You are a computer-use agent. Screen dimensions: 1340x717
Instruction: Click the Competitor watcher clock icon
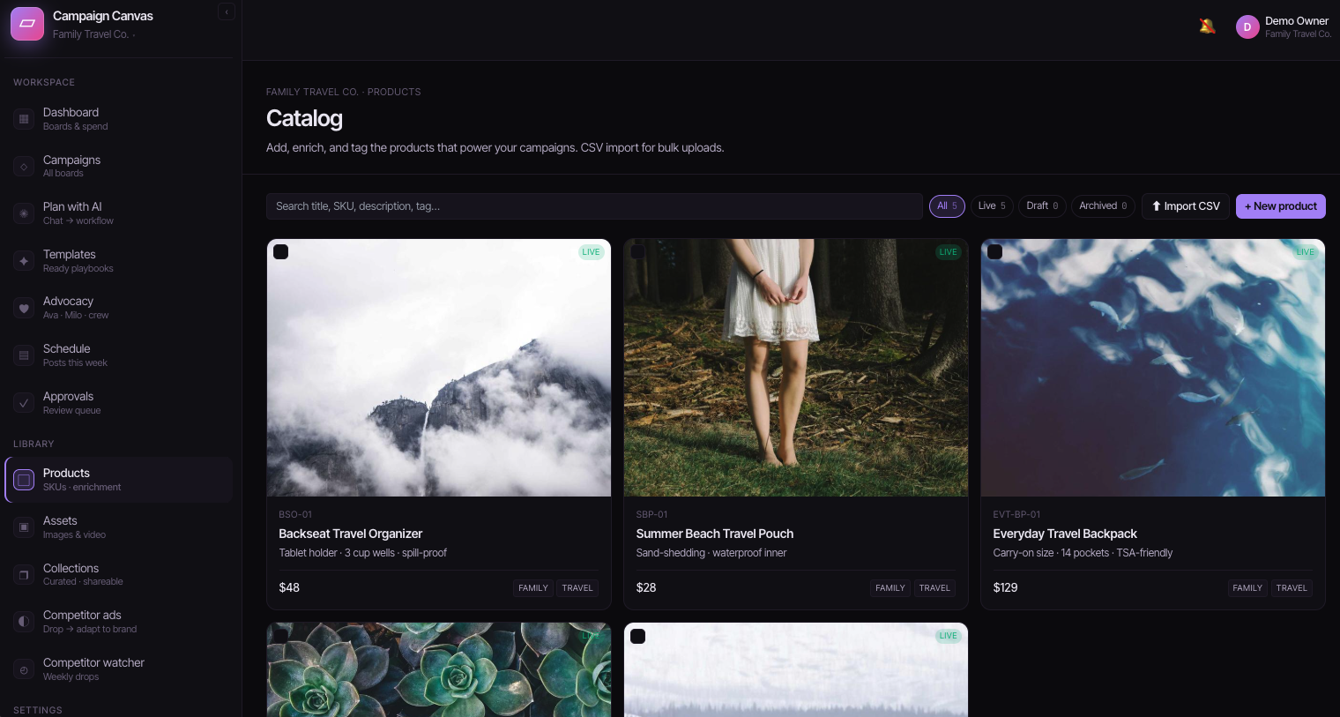(x=24, y=669)
